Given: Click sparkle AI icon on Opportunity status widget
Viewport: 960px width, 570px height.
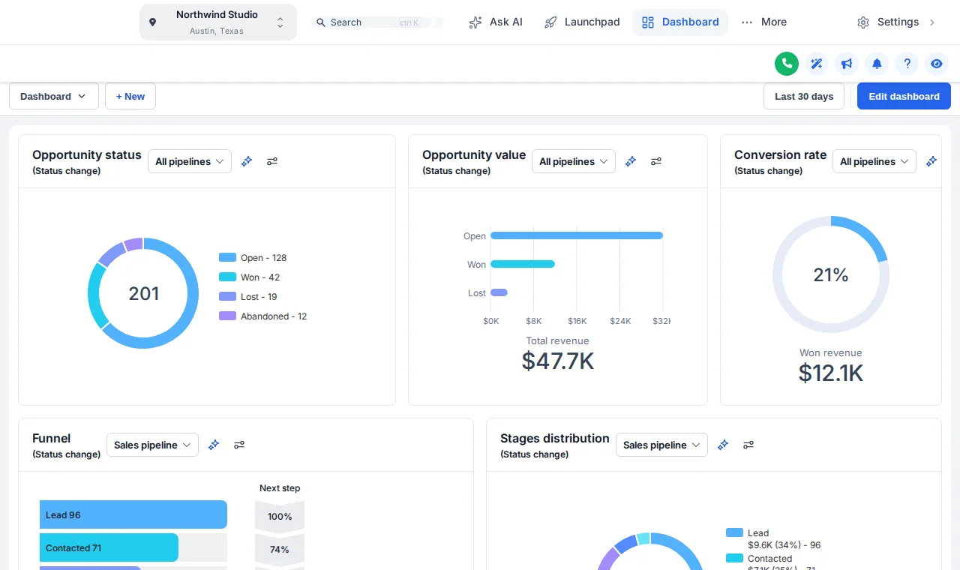Looking at the screenshot, I should (x=247, y=161).
